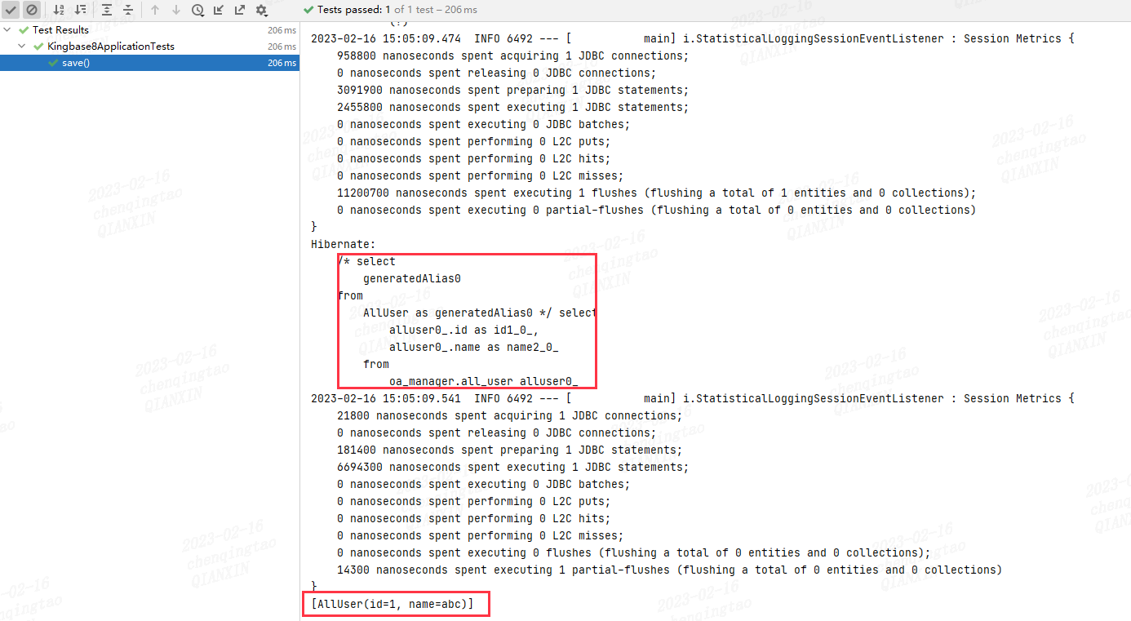The height and width of the screenshot is (621, 1131).
Task: Click the Export test results icon
Action: point(240,10)
